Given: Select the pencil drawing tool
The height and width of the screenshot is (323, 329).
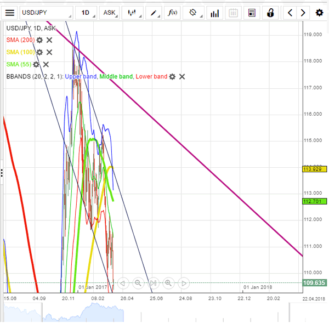Looking at the screenshot, I should coord(155,13).
